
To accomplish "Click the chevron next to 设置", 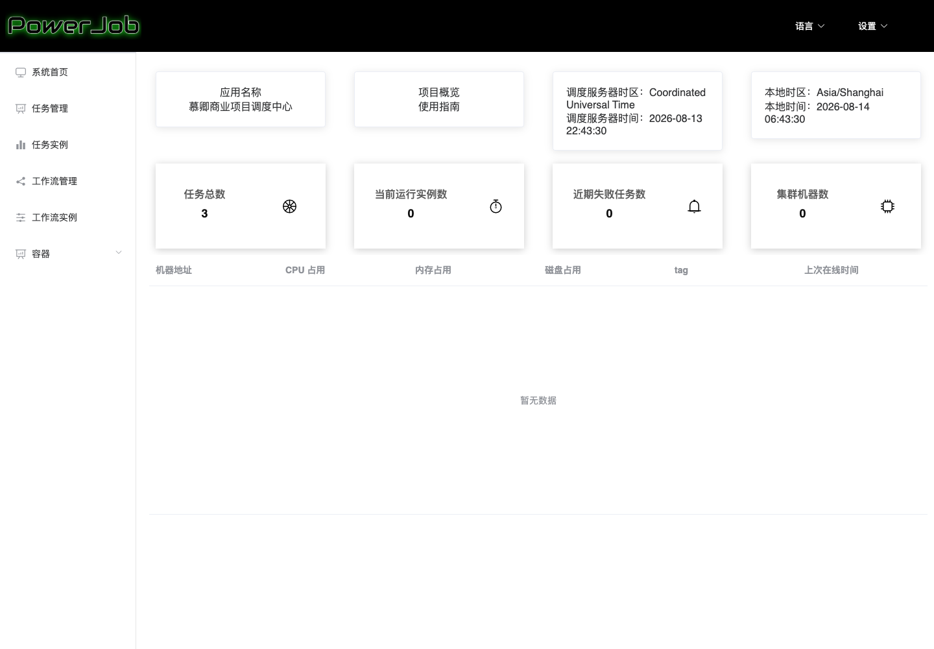I will 884,26.
